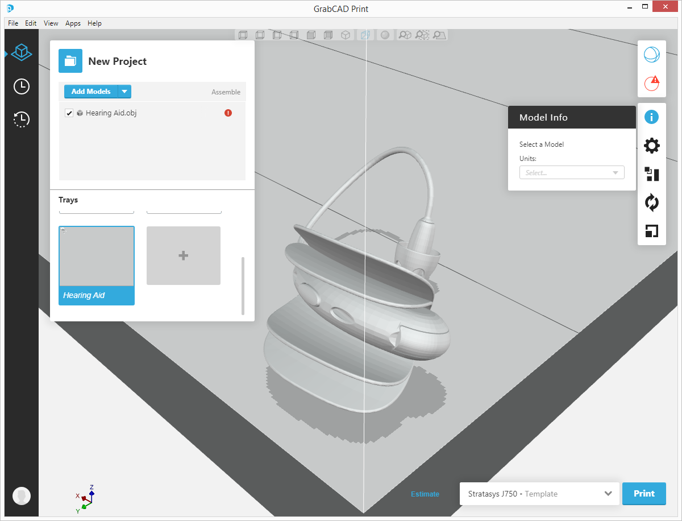Click the zoom-to-selection dashed box icon

pos(422,35)
